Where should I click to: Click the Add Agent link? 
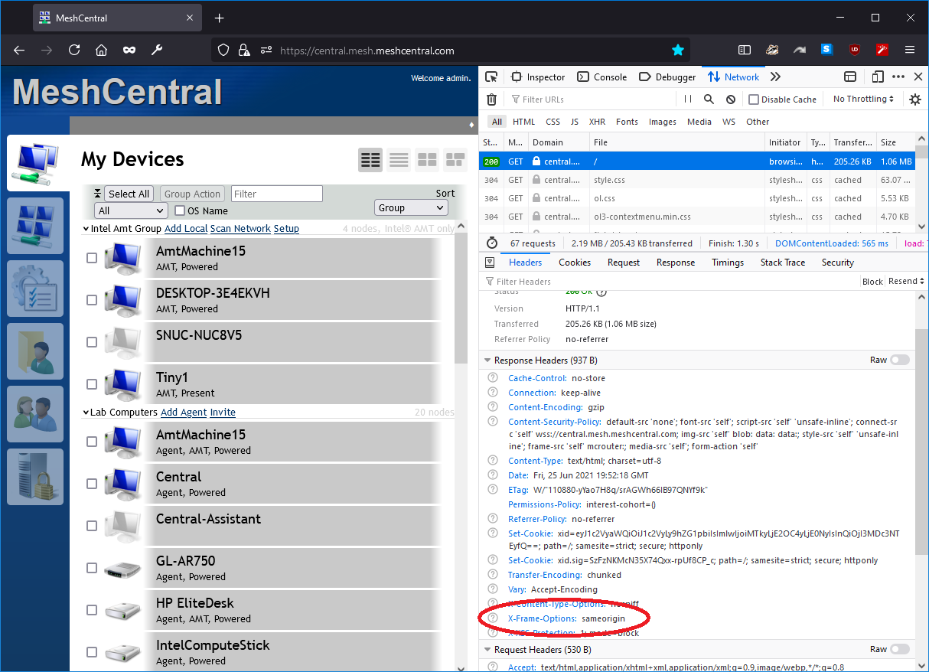pyautogui.click(x=184, y=412)
